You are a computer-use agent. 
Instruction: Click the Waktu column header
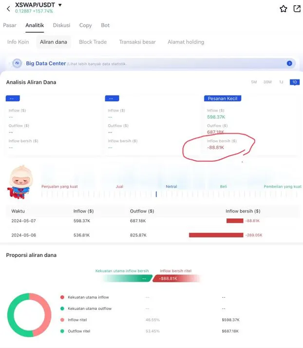[18, 211]
